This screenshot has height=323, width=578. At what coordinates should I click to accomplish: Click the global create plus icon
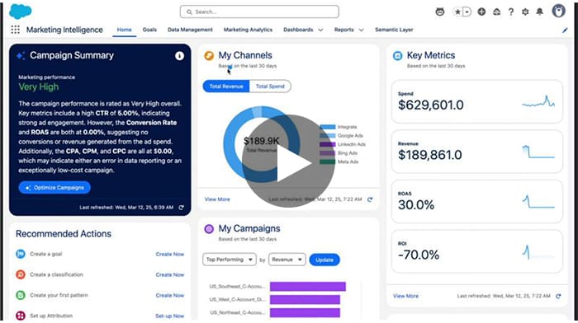click(x=481, y=12)
